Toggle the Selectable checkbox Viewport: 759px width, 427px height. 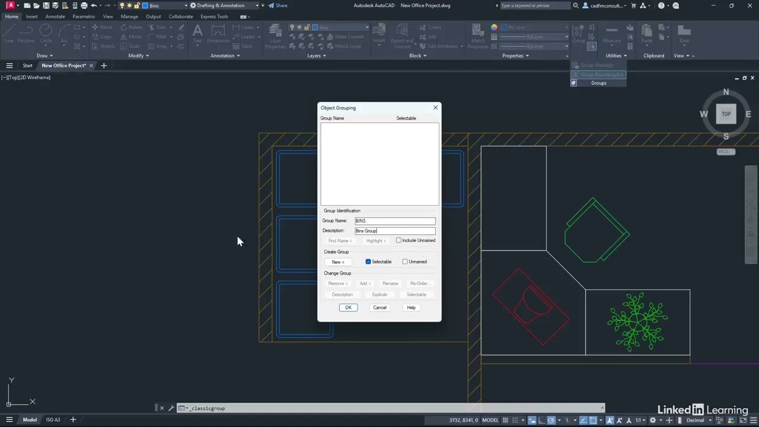click(368, 262)
